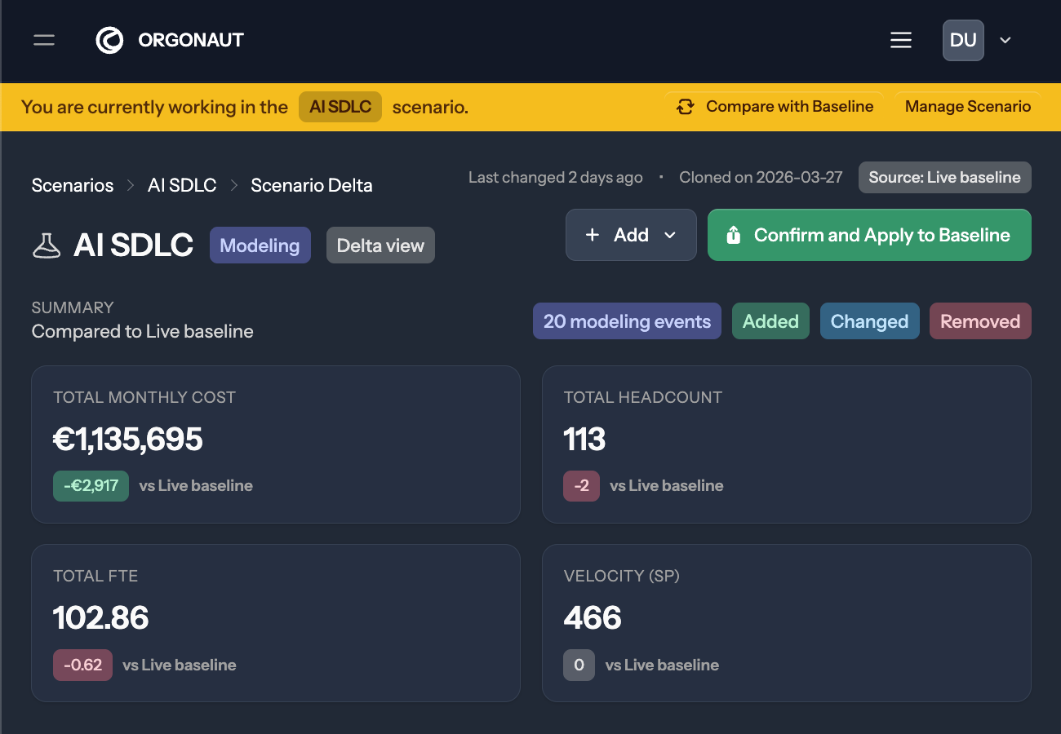Toggle the Removed filter
Image resolution: width=1061 pixels, height=734 pixels.
click(980, 321)
